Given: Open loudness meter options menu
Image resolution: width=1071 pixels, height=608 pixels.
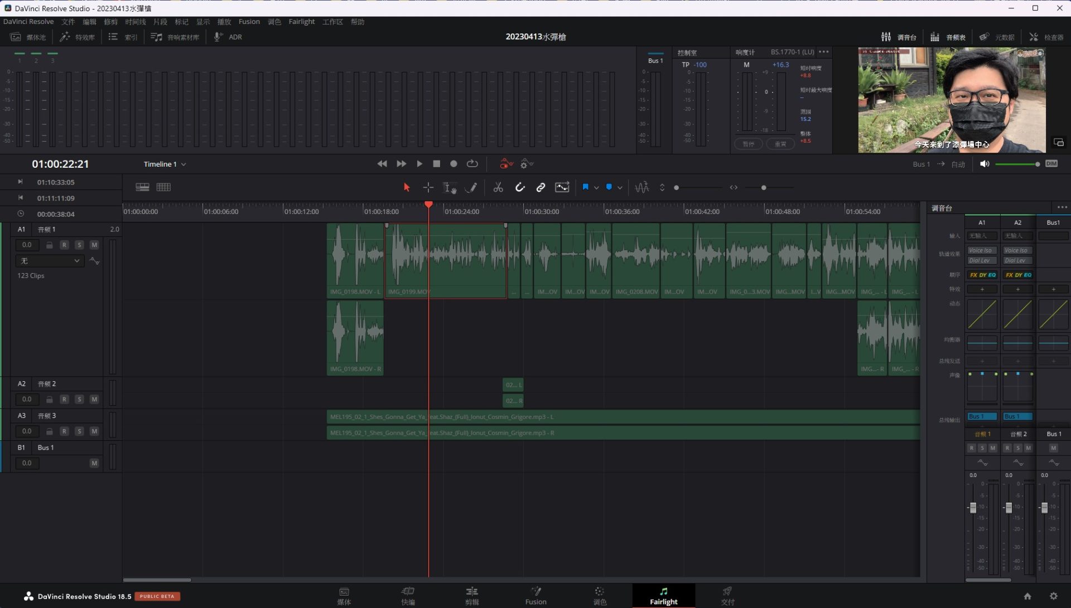Looking at the screenshot, I should click(x=824, y=52).
